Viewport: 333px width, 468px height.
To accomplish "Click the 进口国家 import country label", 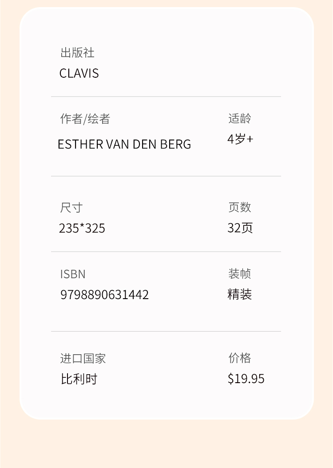I will (83, 358).
